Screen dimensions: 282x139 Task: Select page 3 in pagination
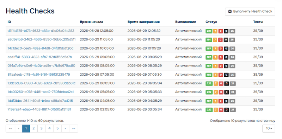42,128
